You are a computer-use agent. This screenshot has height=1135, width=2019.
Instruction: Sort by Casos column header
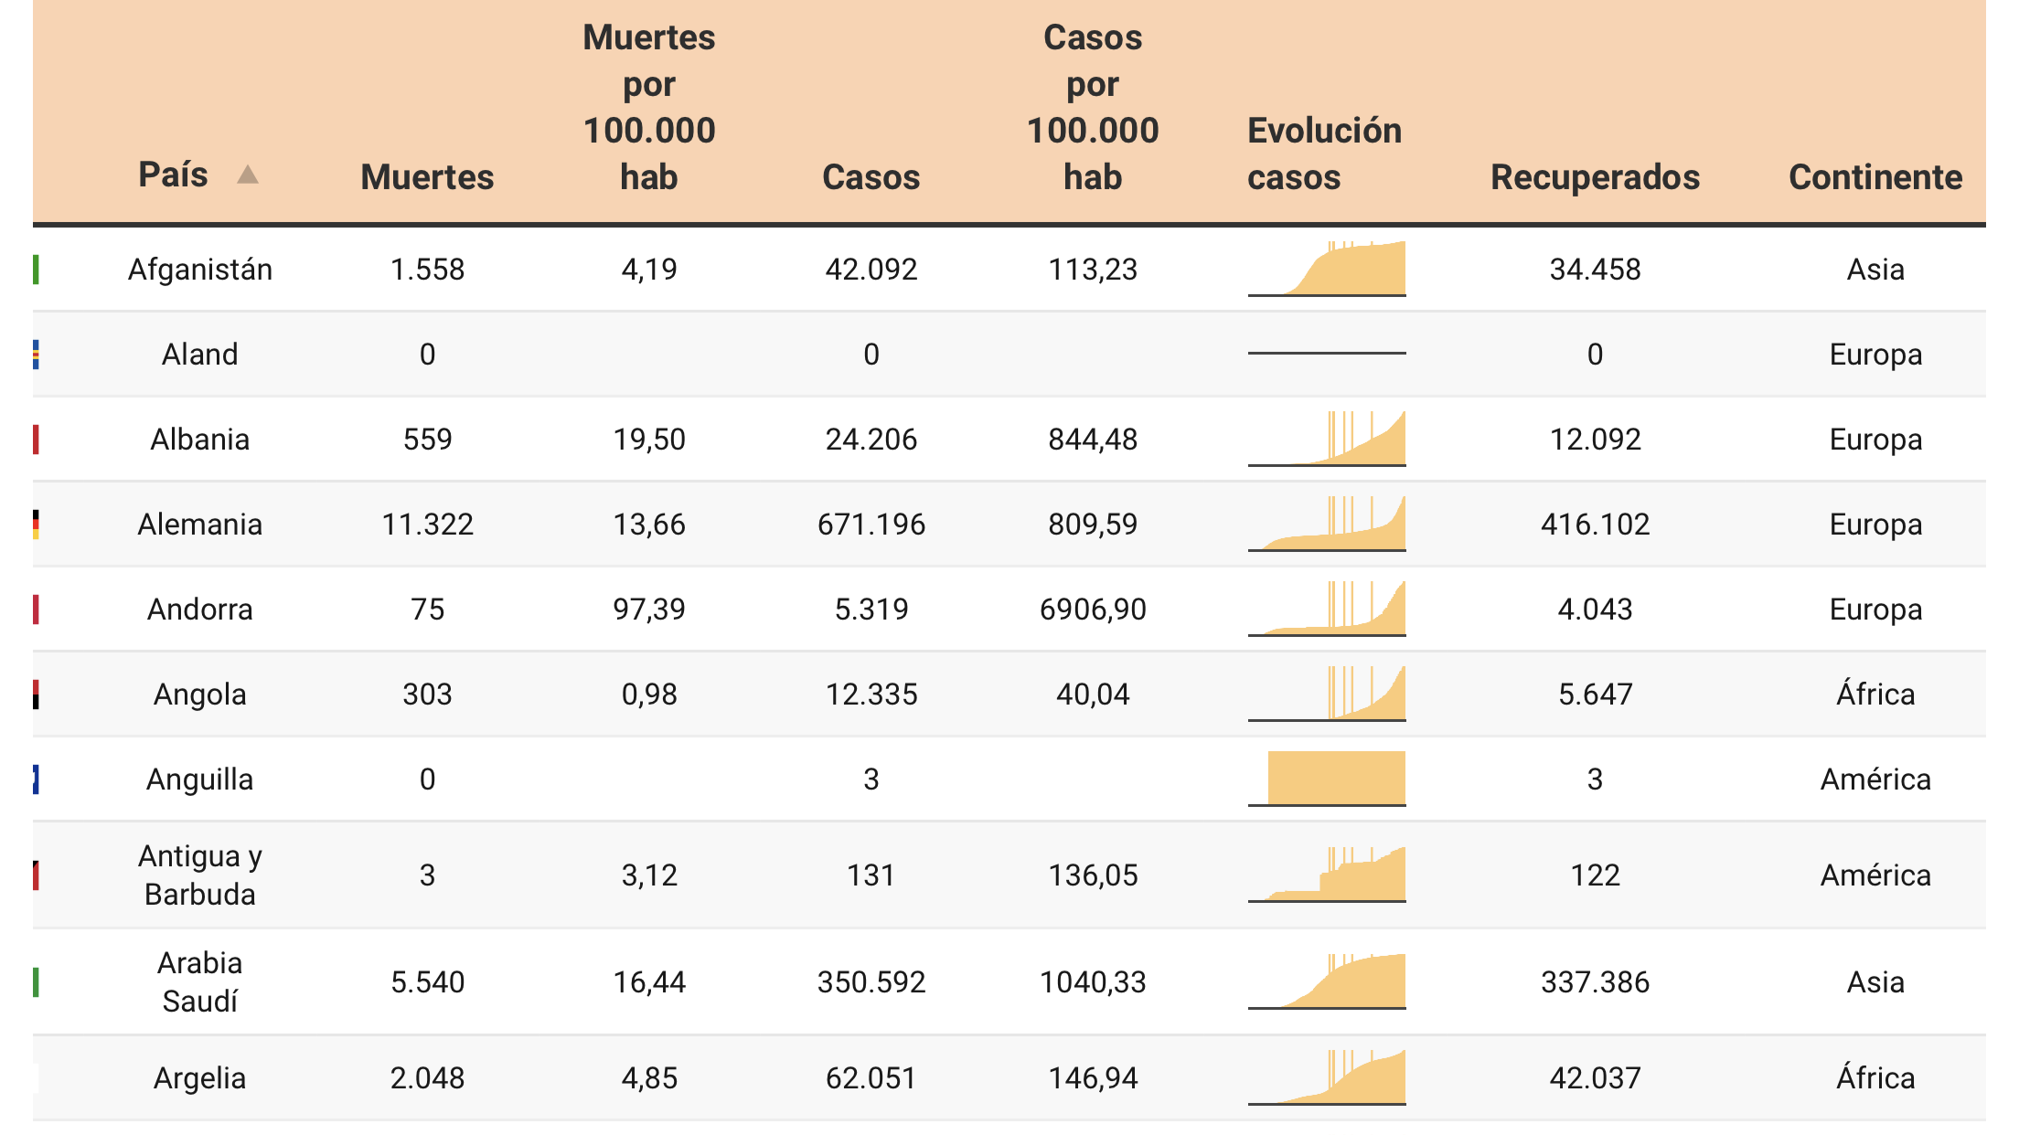[871, 177]
